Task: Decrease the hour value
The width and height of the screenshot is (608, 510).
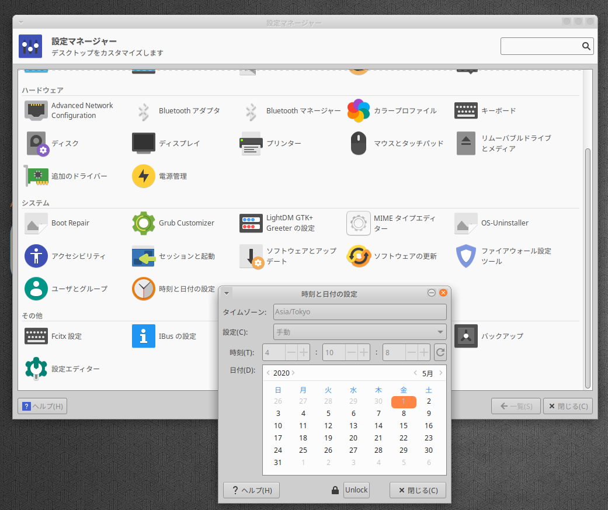Action: click(x=291, y=352)
